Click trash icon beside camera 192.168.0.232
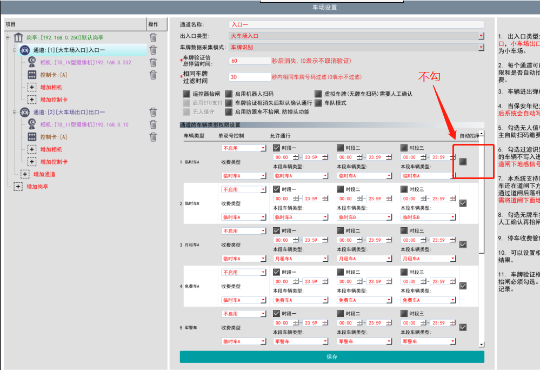The image size is (540, 370). (x=154, y=63)
